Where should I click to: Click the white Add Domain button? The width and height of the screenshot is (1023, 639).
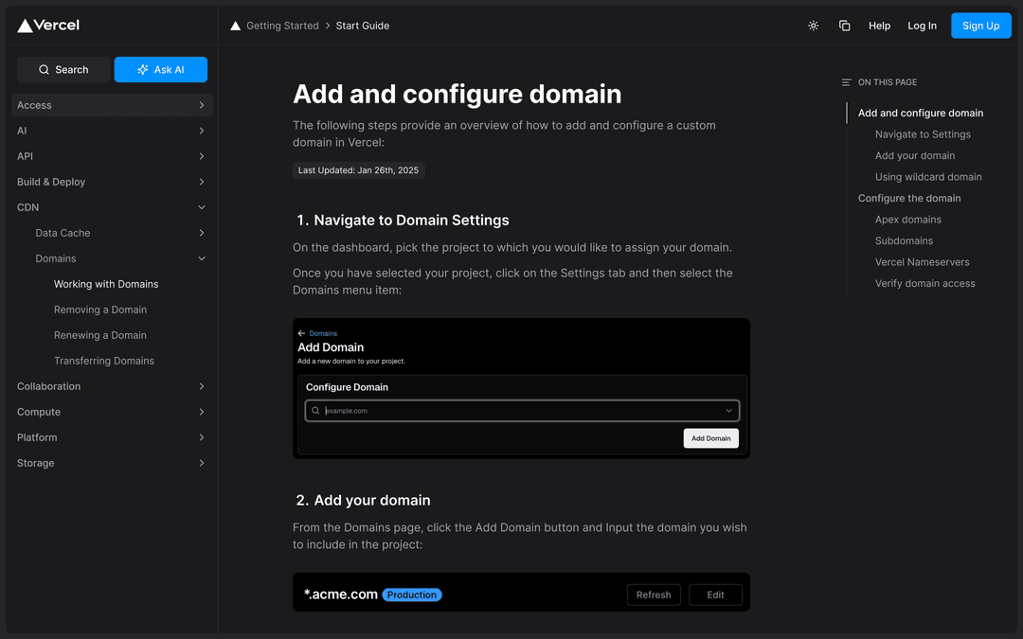711,438
